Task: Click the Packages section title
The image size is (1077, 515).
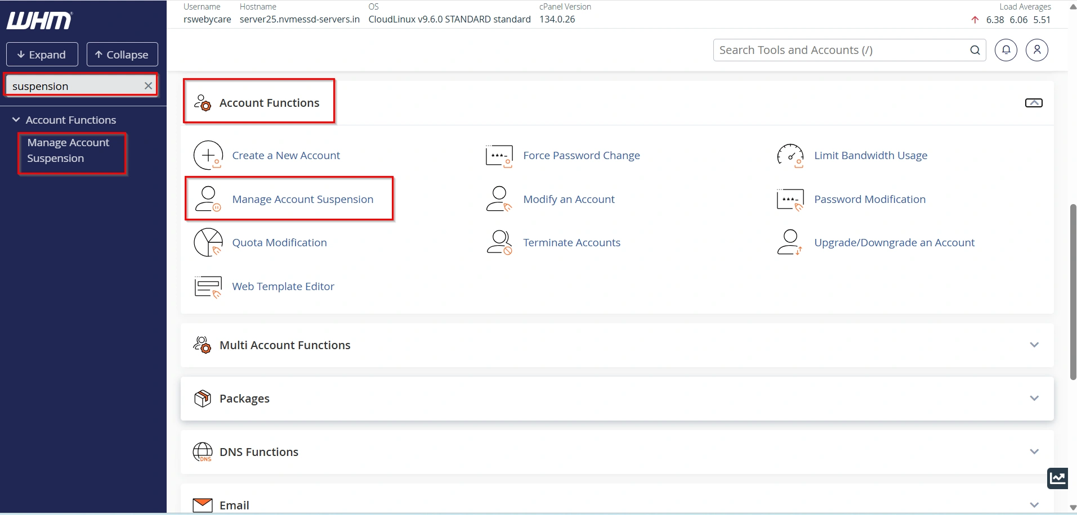Action: click(x=244, y=399)
